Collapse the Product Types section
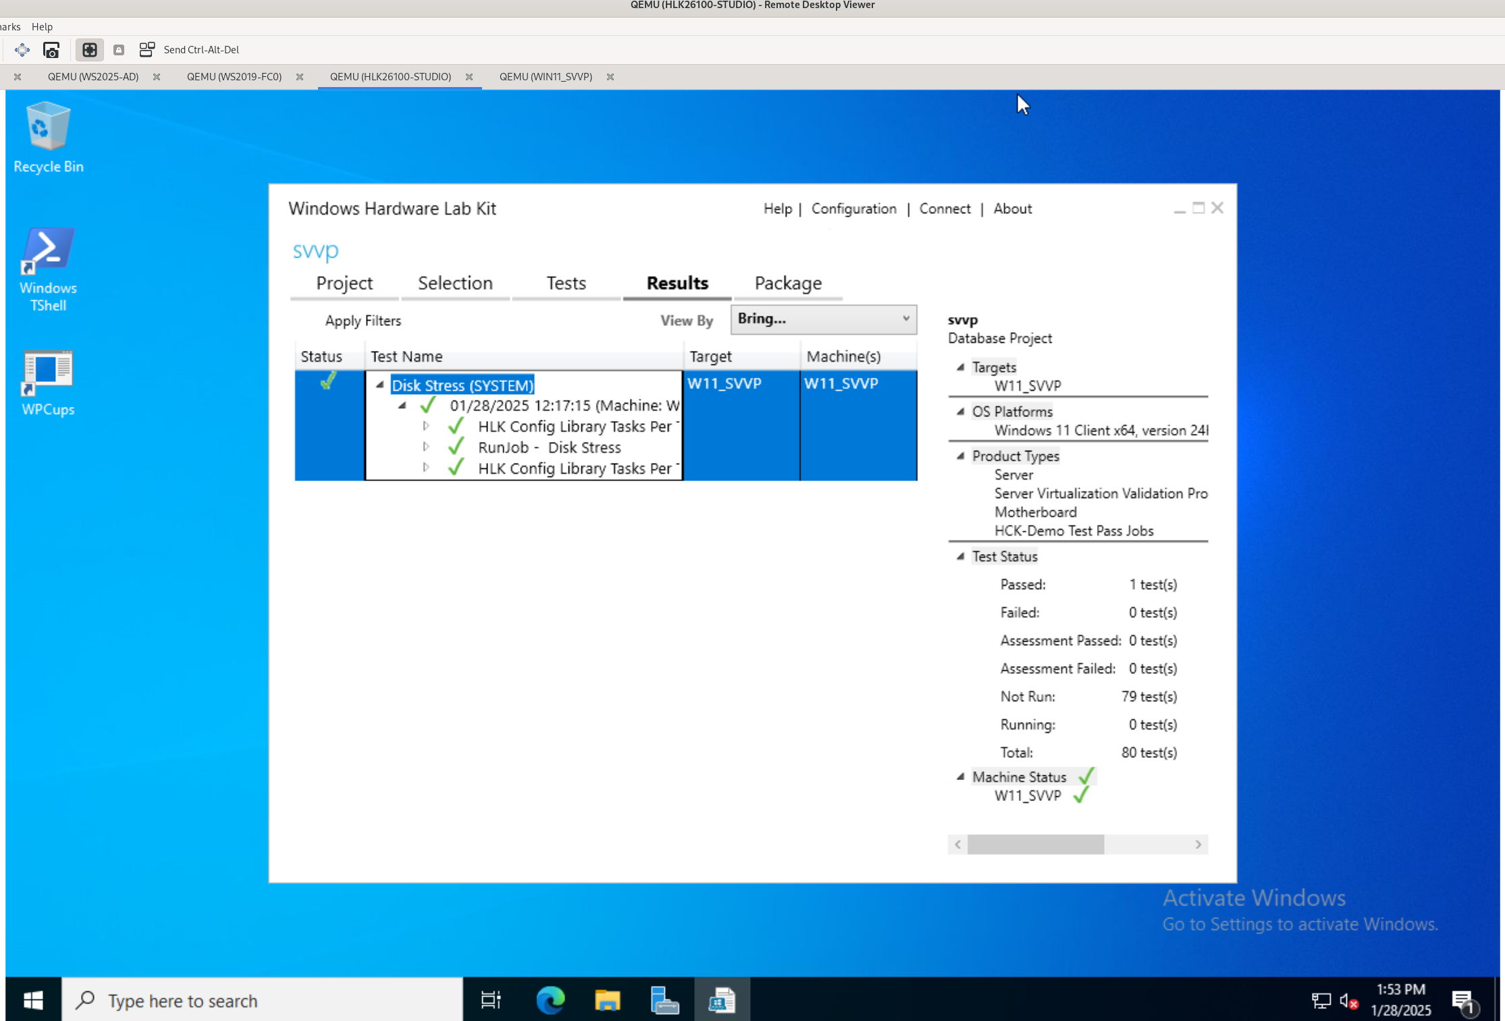This screenshot has height=1021, width=1505. click(960, 456)
